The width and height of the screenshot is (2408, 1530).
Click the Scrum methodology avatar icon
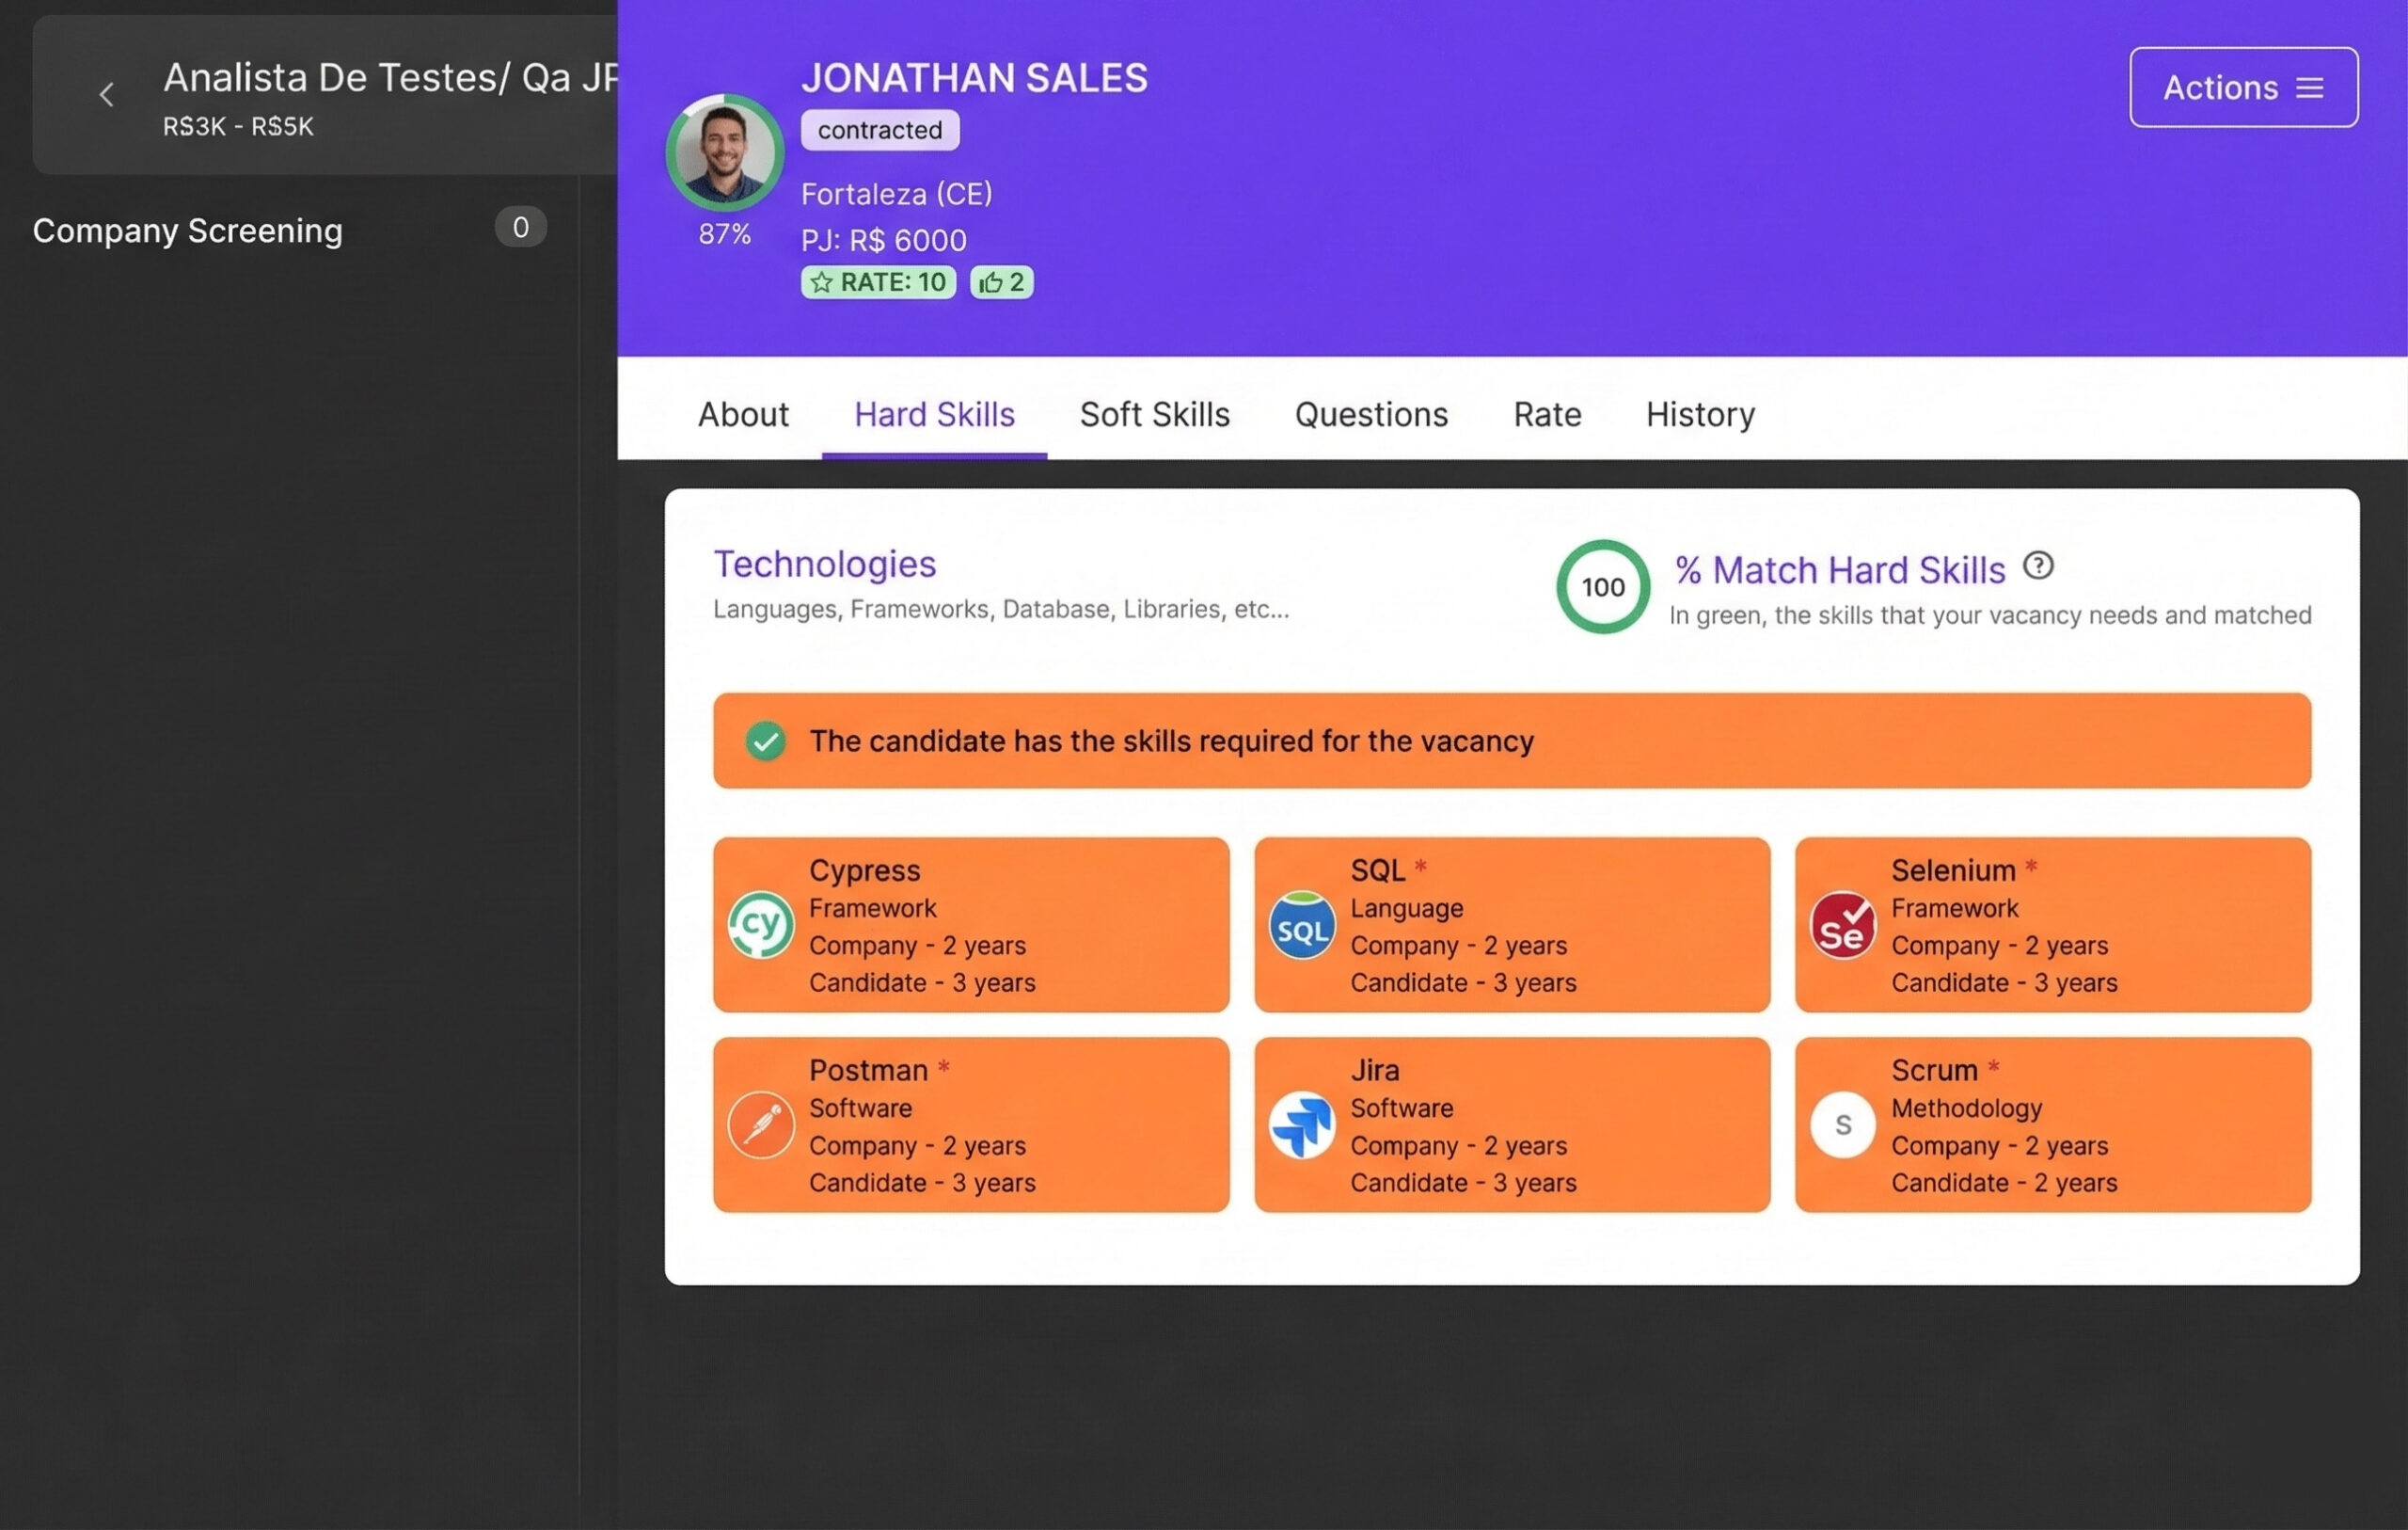[1841, 1124]
